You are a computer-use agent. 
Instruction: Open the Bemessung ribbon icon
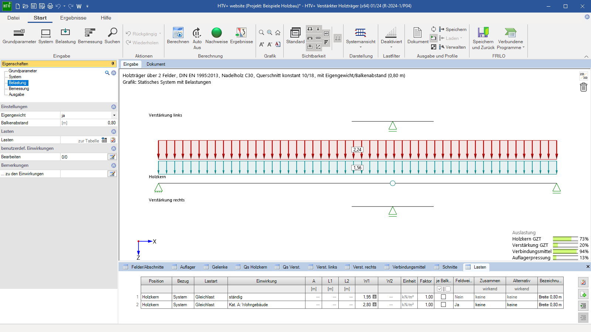coord(90,36)
